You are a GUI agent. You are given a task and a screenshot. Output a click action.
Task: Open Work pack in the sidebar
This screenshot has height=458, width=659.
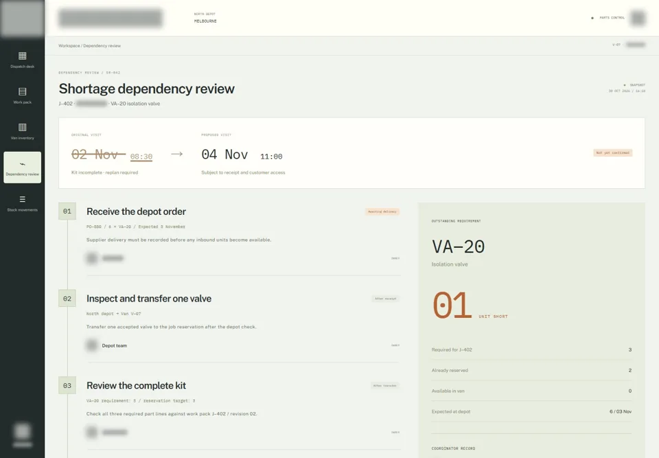click(22, 96)
